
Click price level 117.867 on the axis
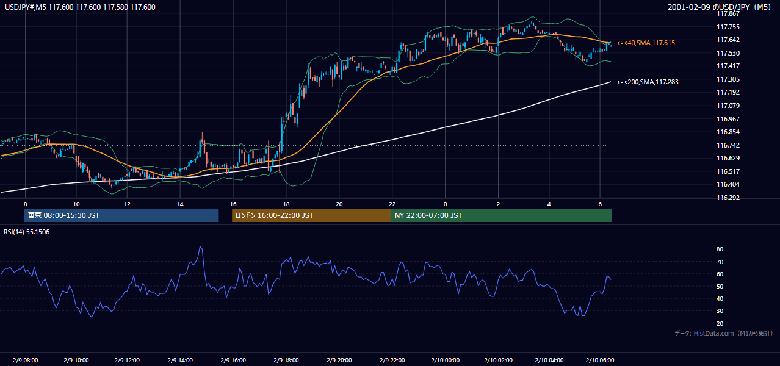point(728,13)
